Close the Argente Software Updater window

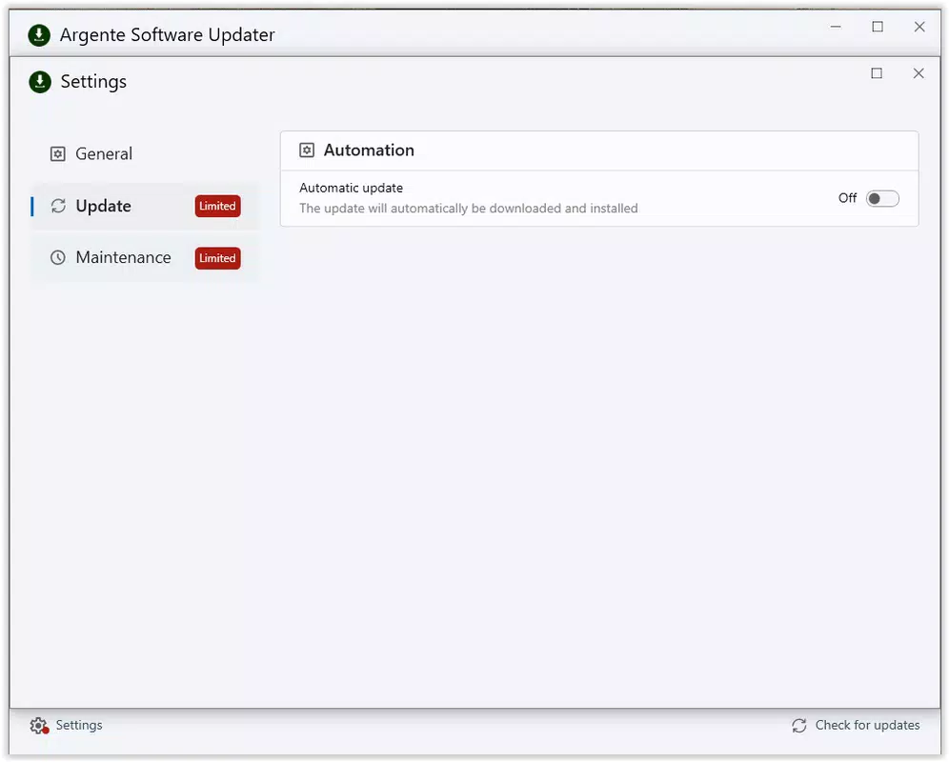click(919, 27)
